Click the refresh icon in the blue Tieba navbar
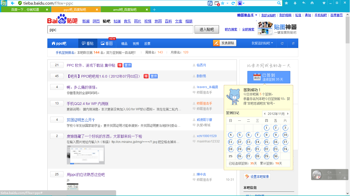 (x=282, y=43)
